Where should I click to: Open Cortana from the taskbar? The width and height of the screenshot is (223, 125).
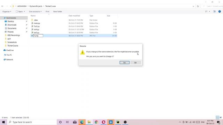point(60,122)
